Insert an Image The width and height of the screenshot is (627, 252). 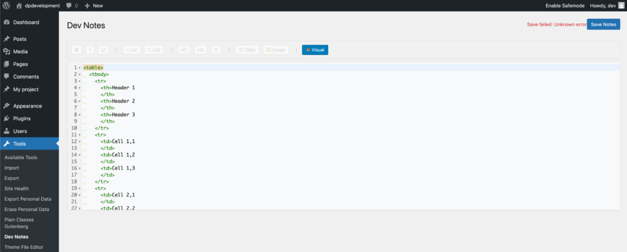276,50
